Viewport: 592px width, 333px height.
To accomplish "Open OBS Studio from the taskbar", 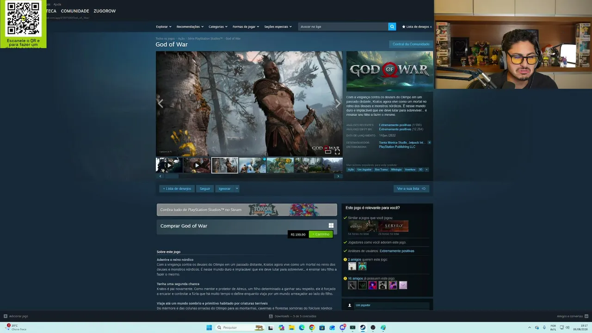I will 373,327.
